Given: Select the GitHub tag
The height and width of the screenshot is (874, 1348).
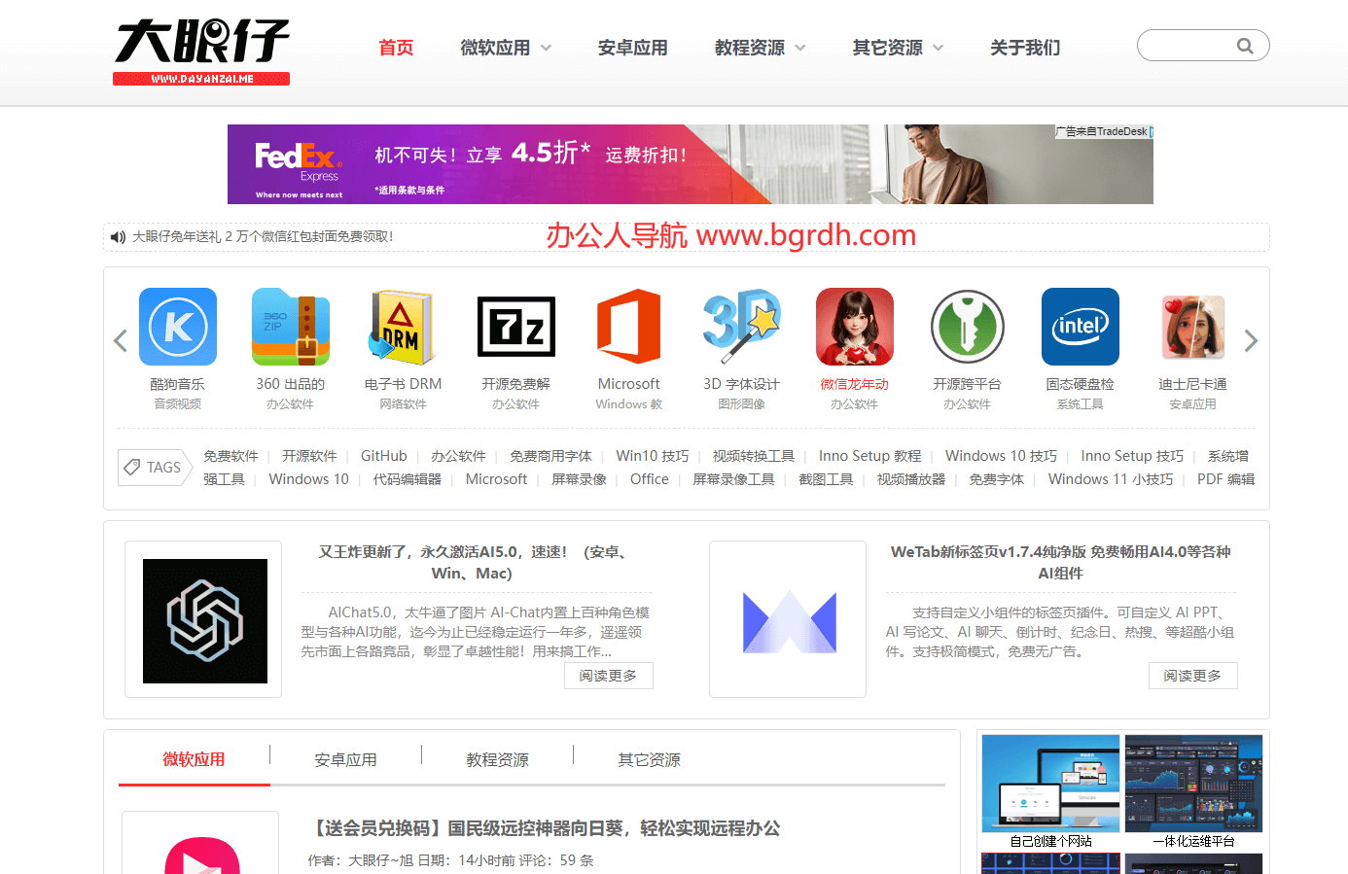Looking at the screenshot, I should click(384, 456).
